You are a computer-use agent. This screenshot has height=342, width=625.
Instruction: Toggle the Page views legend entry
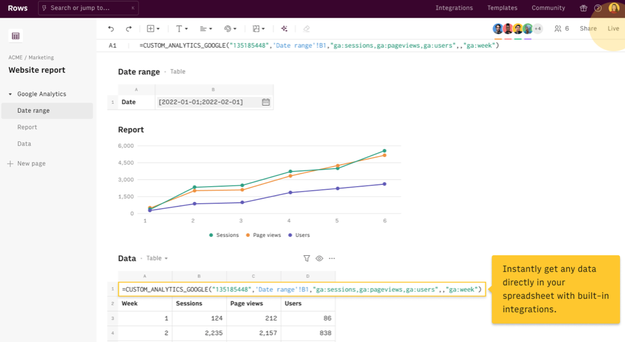tap(263, 235)
